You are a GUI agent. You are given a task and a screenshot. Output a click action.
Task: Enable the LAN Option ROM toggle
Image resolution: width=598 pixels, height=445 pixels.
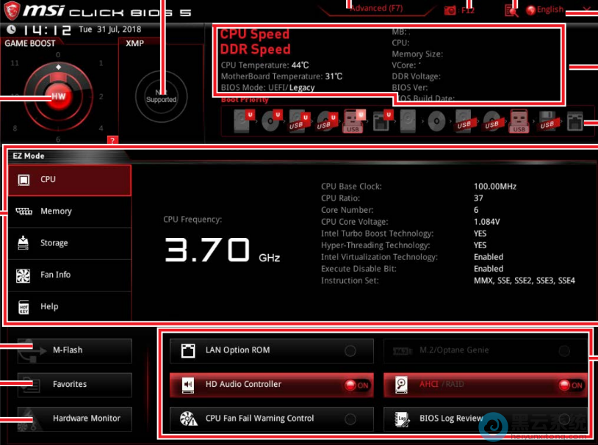click(350, 351)
